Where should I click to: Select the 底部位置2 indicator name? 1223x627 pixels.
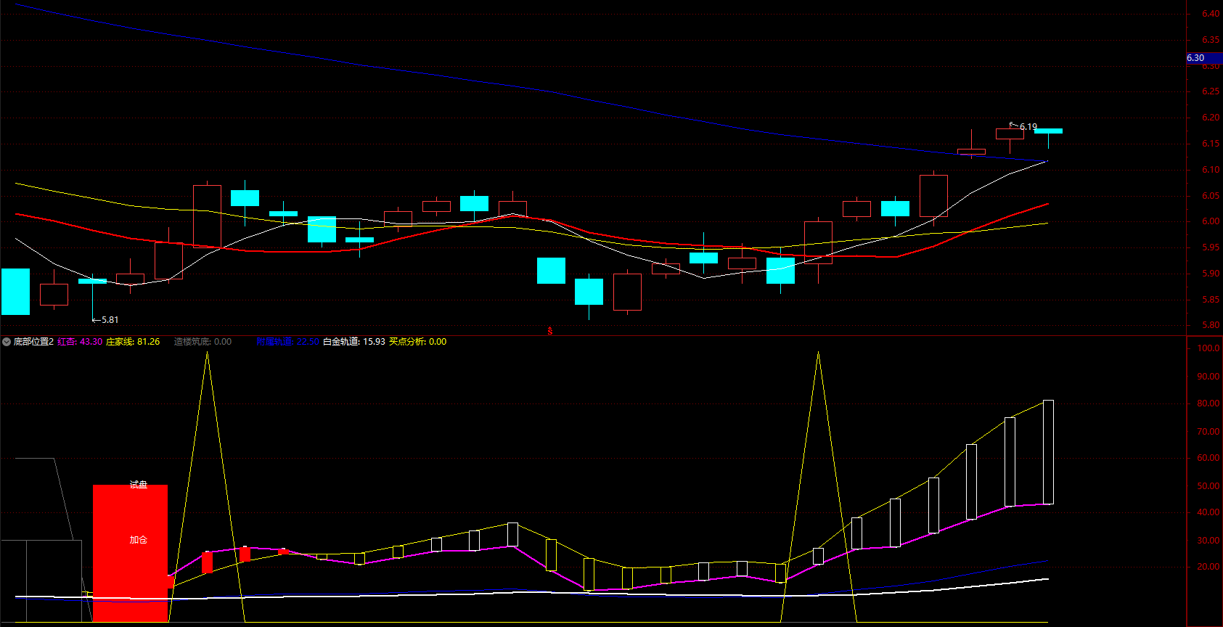click(x=33, y=342)
